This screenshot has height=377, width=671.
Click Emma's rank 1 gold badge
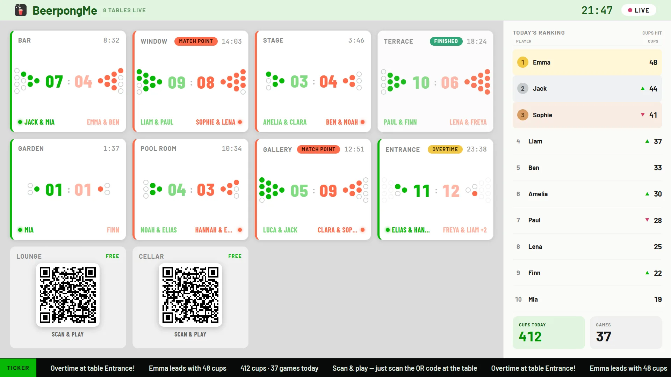pyautogui.click(x=523, y=62)
